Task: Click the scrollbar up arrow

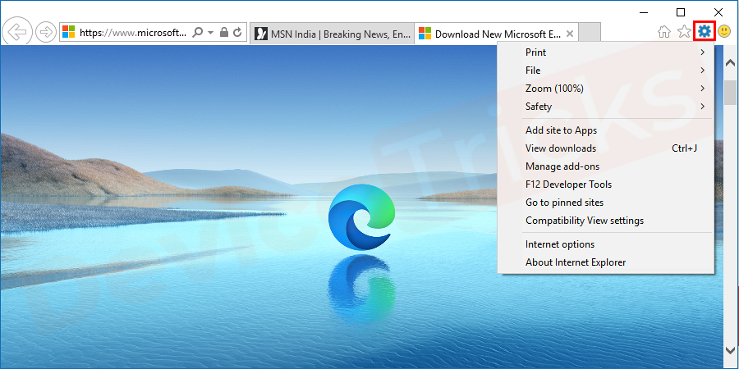Action: coord(730,62)
